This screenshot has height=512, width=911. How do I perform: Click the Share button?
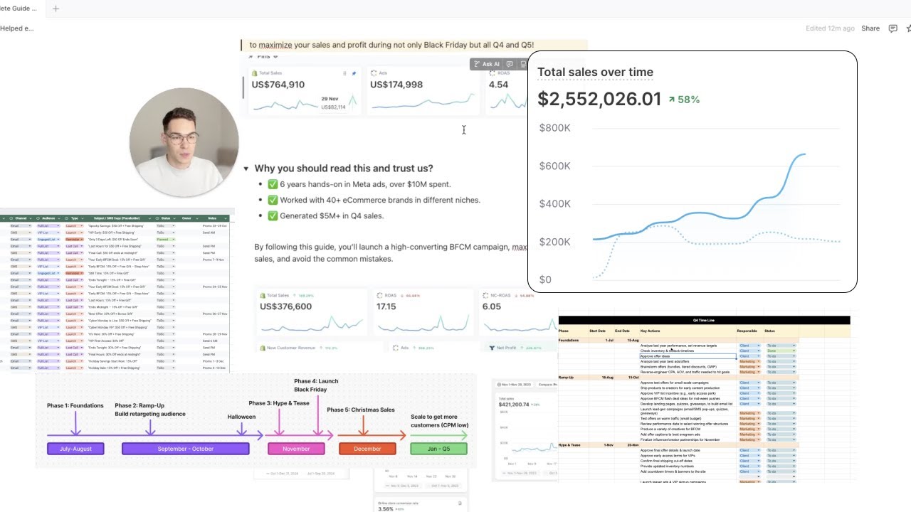[x=870, y=28]
